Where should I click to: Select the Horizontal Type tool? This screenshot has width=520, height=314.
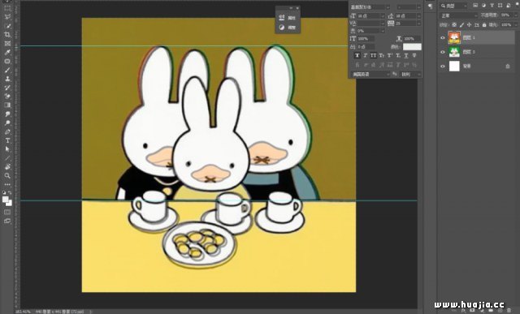click(x=7, y=140)
